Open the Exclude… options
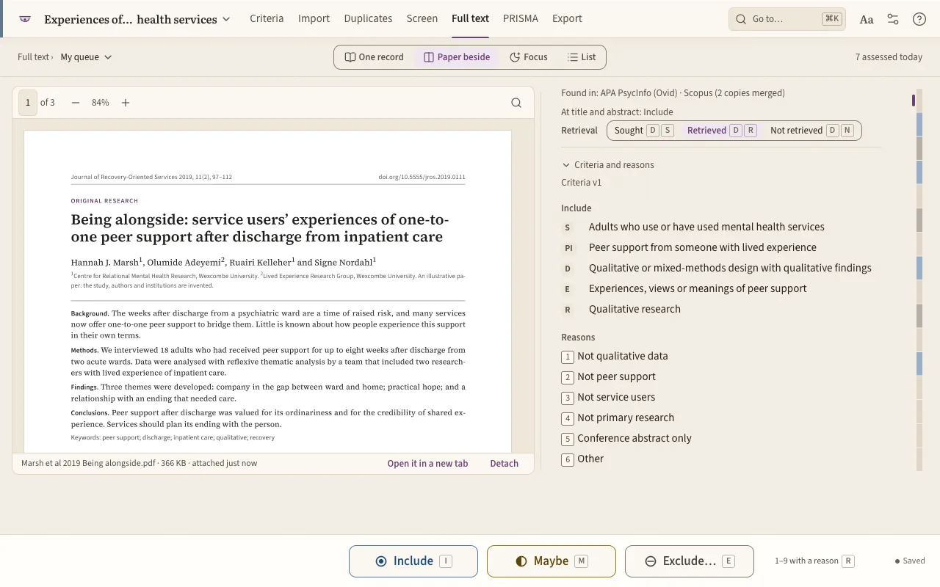The image size is (940, 587). coord(690,561)
